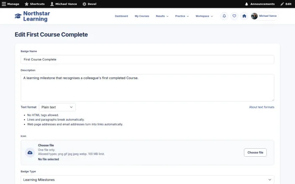Open the notifications bell
This screenshot has width=295, height=184.
coord(224,16)
